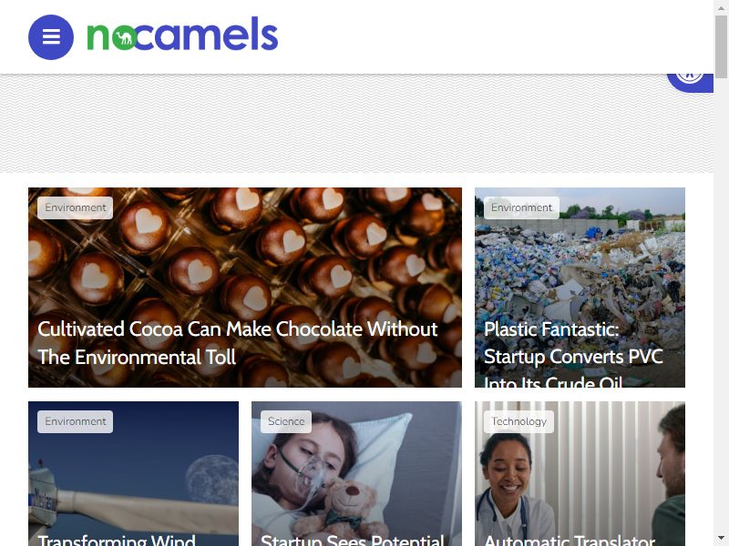
Task: Open the hamburger menu button
Action: pyautogui.click(x=51, y=37)
